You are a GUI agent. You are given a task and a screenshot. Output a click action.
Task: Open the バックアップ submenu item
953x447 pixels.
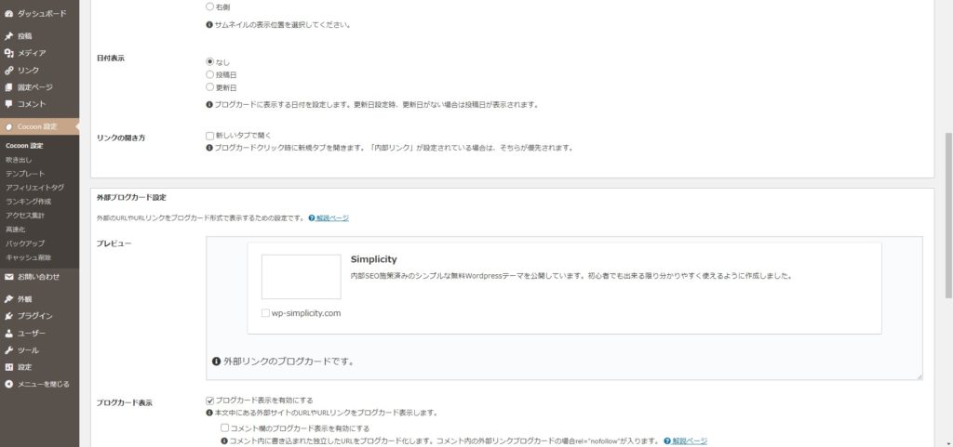coord(25,243)
